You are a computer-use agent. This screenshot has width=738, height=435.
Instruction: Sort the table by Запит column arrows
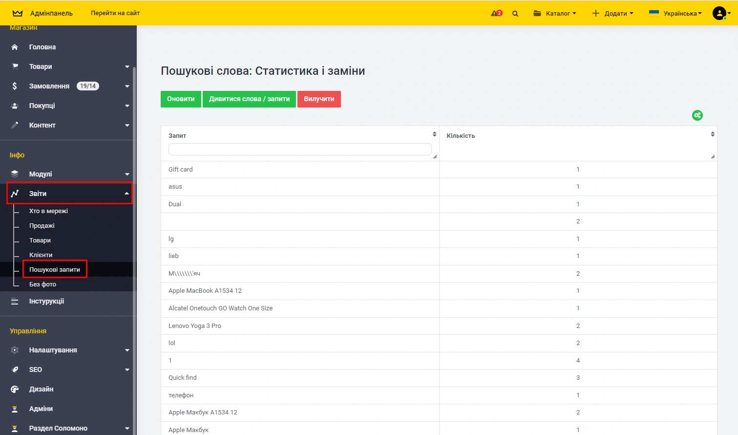click(x=434, y=134)
